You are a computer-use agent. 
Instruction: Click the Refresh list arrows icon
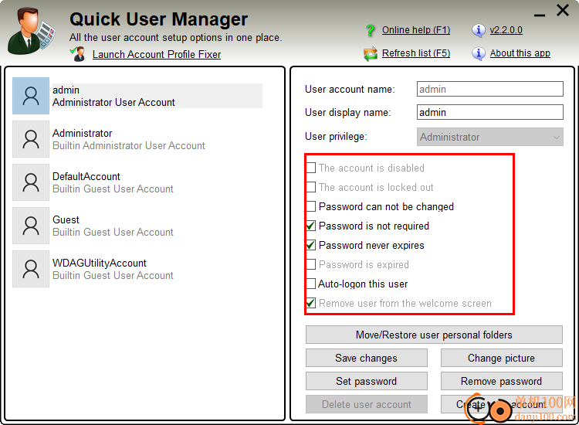(370, 53)
